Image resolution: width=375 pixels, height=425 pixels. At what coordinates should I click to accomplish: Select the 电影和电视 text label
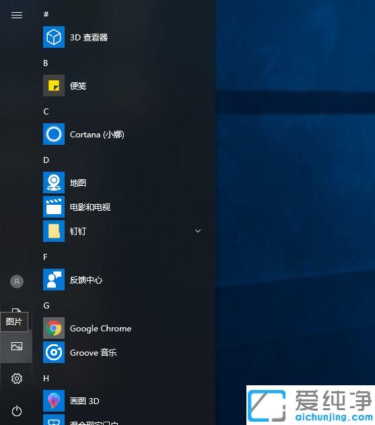point(90,207)
